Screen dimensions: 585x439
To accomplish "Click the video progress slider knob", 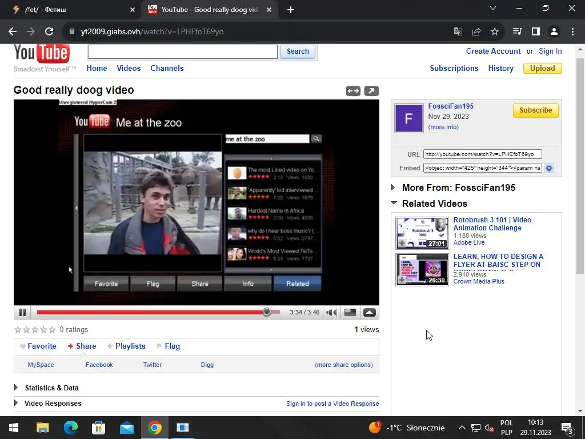I will [x=266, y=312].
